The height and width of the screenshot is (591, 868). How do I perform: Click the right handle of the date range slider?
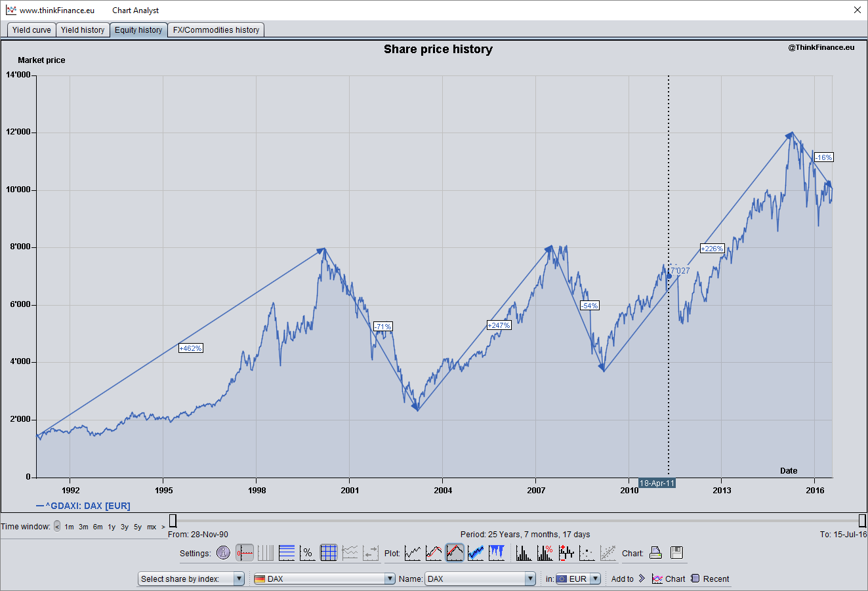point(863,521)
